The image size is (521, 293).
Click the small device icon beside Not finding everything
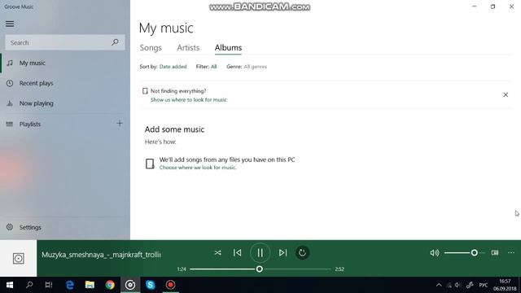[x=145, y=90]
